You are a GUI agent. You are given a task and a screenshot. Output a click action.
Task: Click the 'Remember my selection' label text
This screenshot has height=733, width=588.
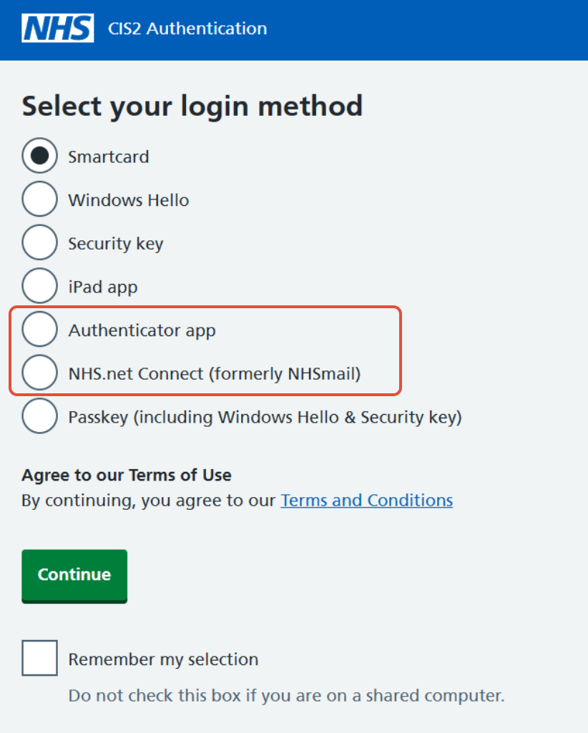pyautogui.click(x=163, y=659)
